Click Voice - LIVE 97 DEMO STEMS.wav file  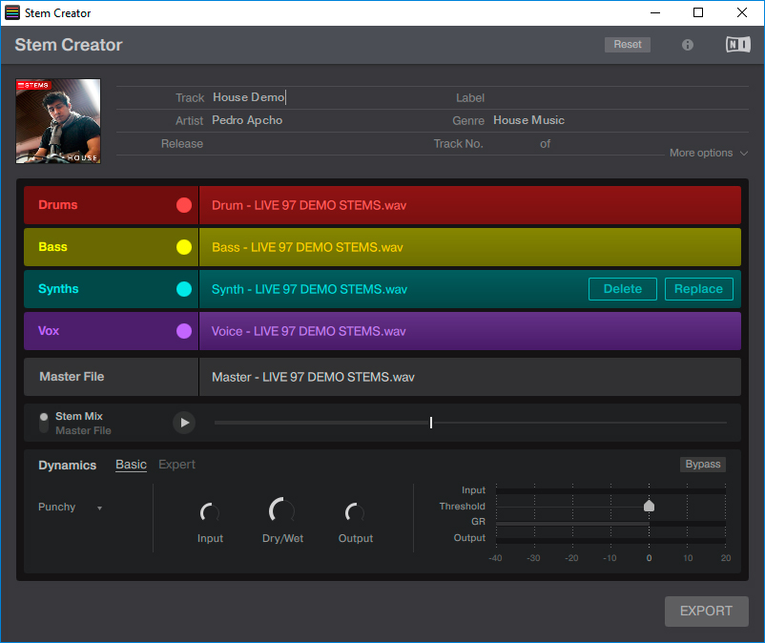coord(308,331)
